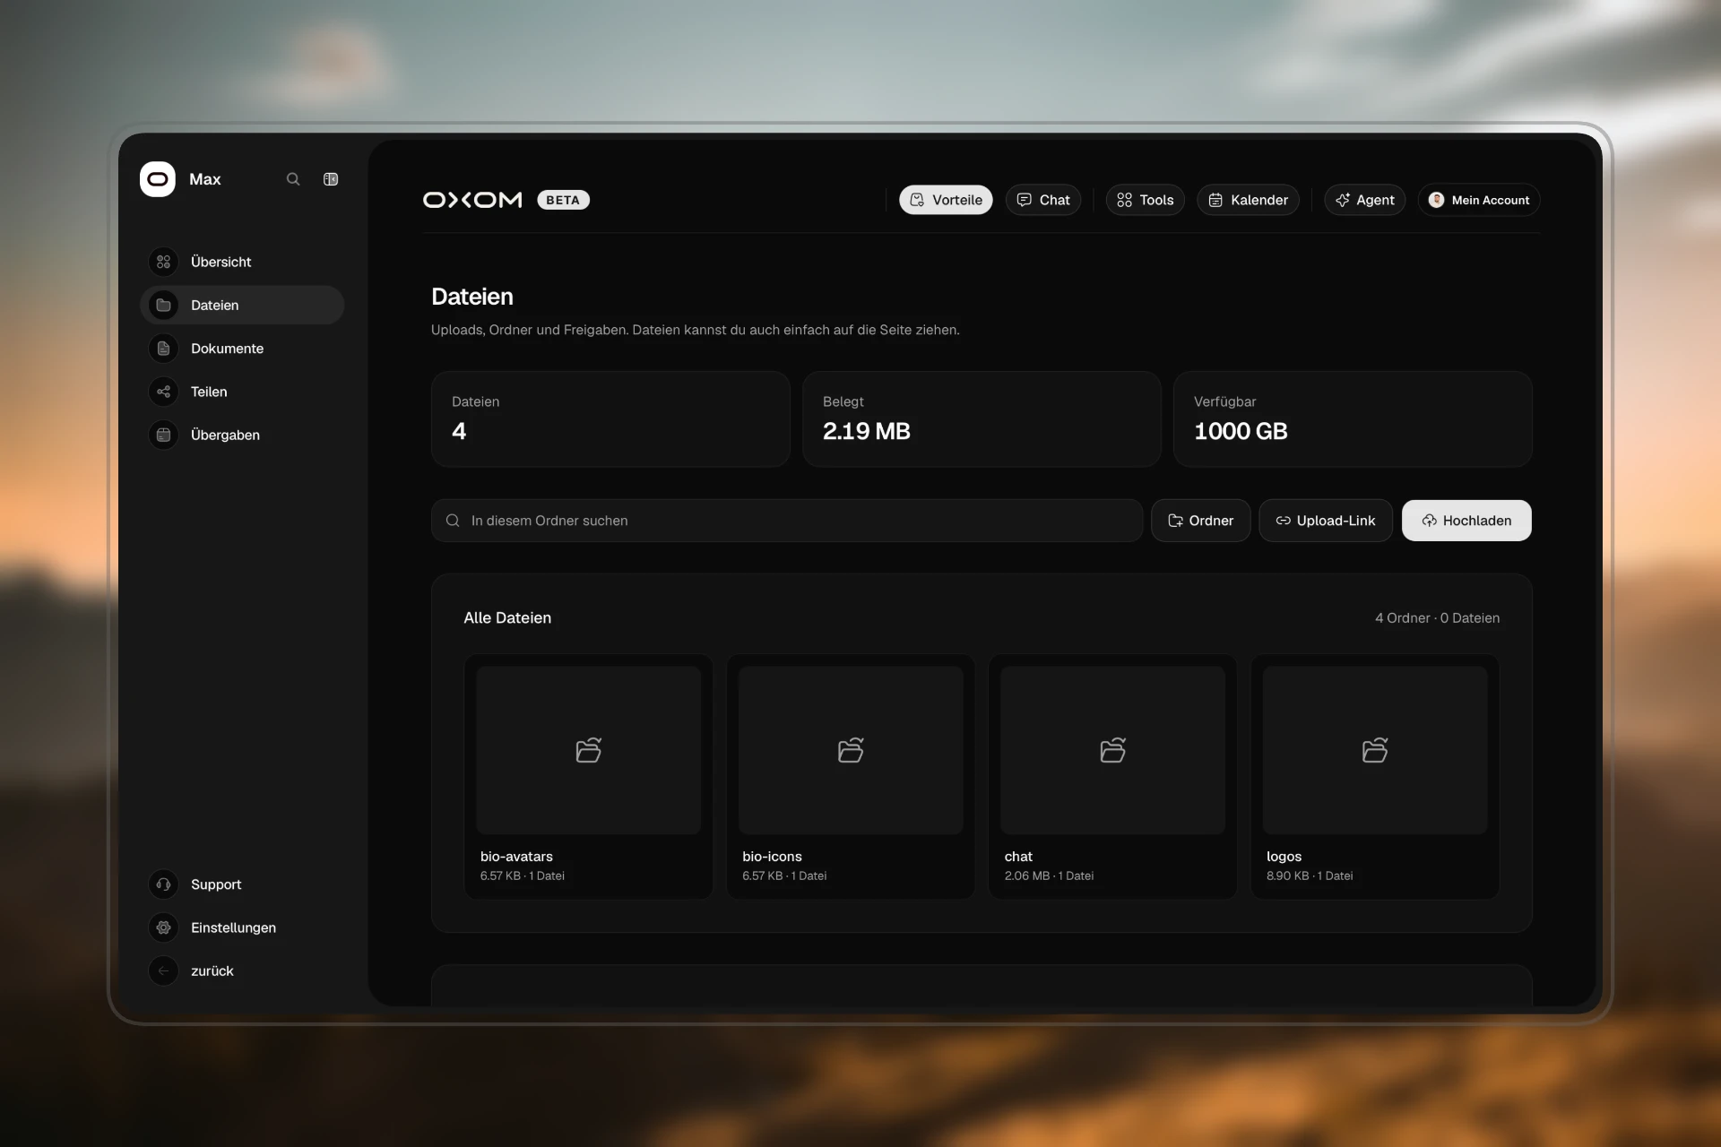Click the rounded app logo beside Max
This screenshot has height=1147, width=1721.
point(158,179)
